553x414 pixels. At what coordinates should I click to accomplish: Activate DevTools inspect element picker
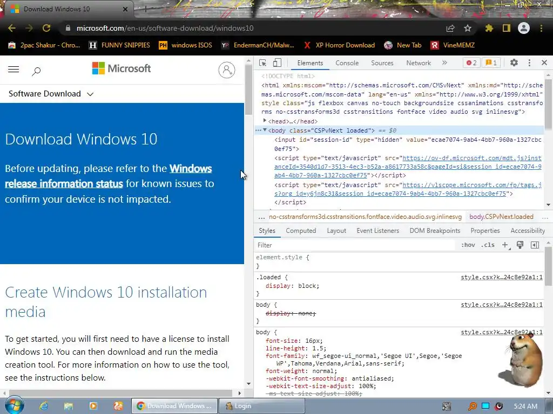(x=263, y=63)
